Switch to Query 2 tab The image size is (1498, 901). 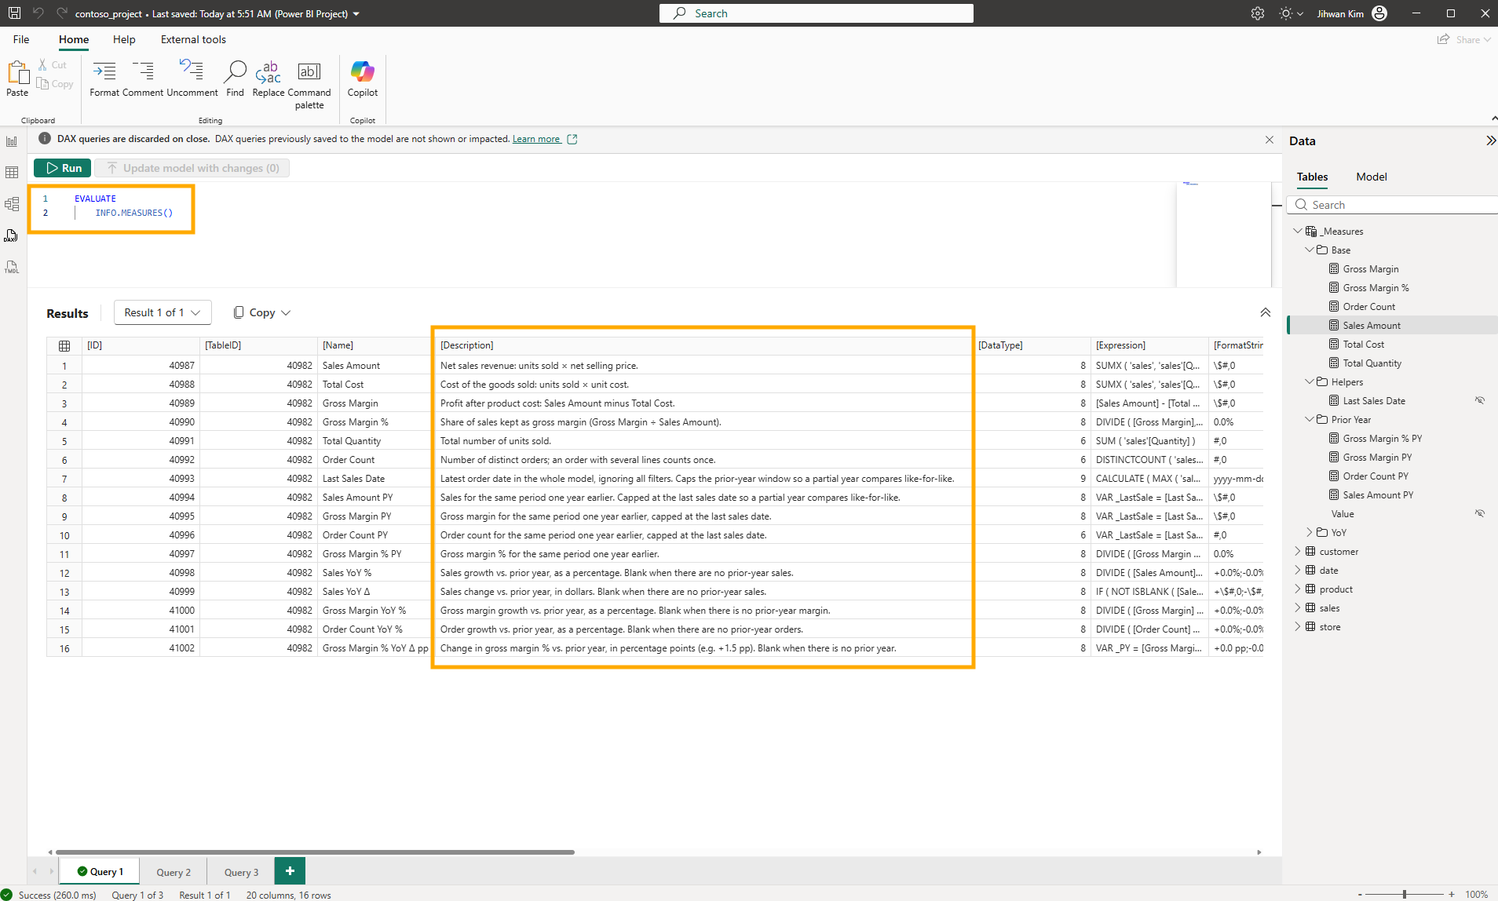tap(173, 872)
